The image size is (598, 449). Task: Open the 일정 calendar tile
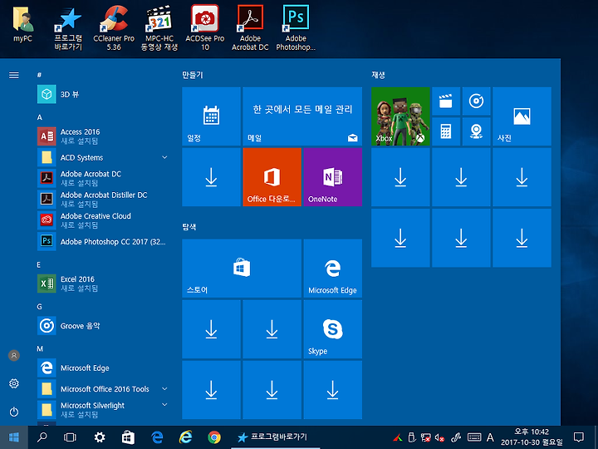tap(211, 116)
